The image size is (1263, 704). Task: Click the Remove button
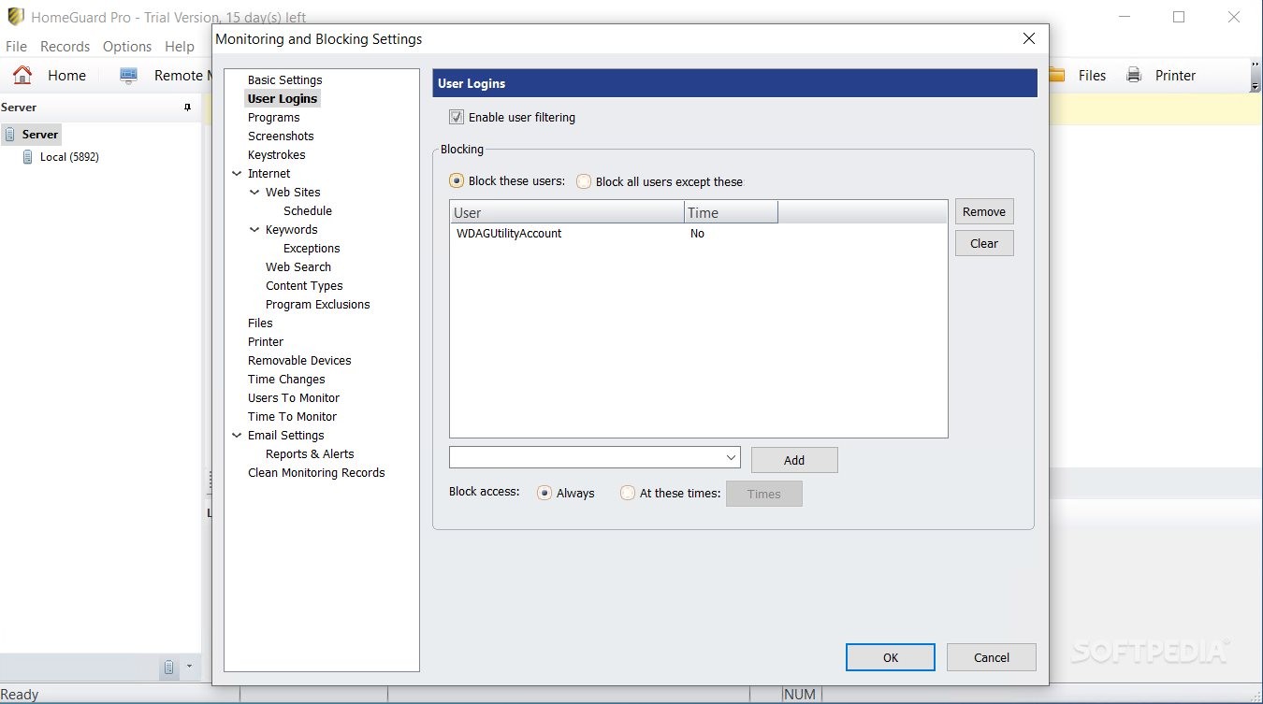click(984, 211)
